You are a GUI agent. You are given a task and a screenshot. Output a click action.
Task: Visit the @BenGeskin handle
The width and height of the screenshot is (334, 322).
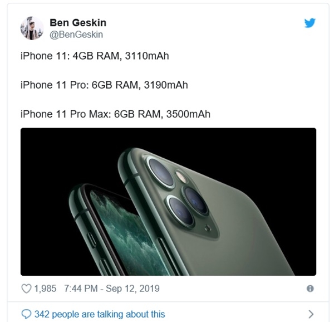pos(76,35)
